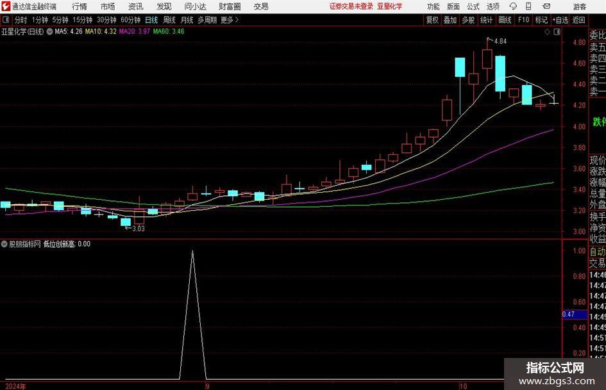Viewport: 606px width, 390px height.
Task: Click the 叠加 overlay button
Action: coord(450,20)
